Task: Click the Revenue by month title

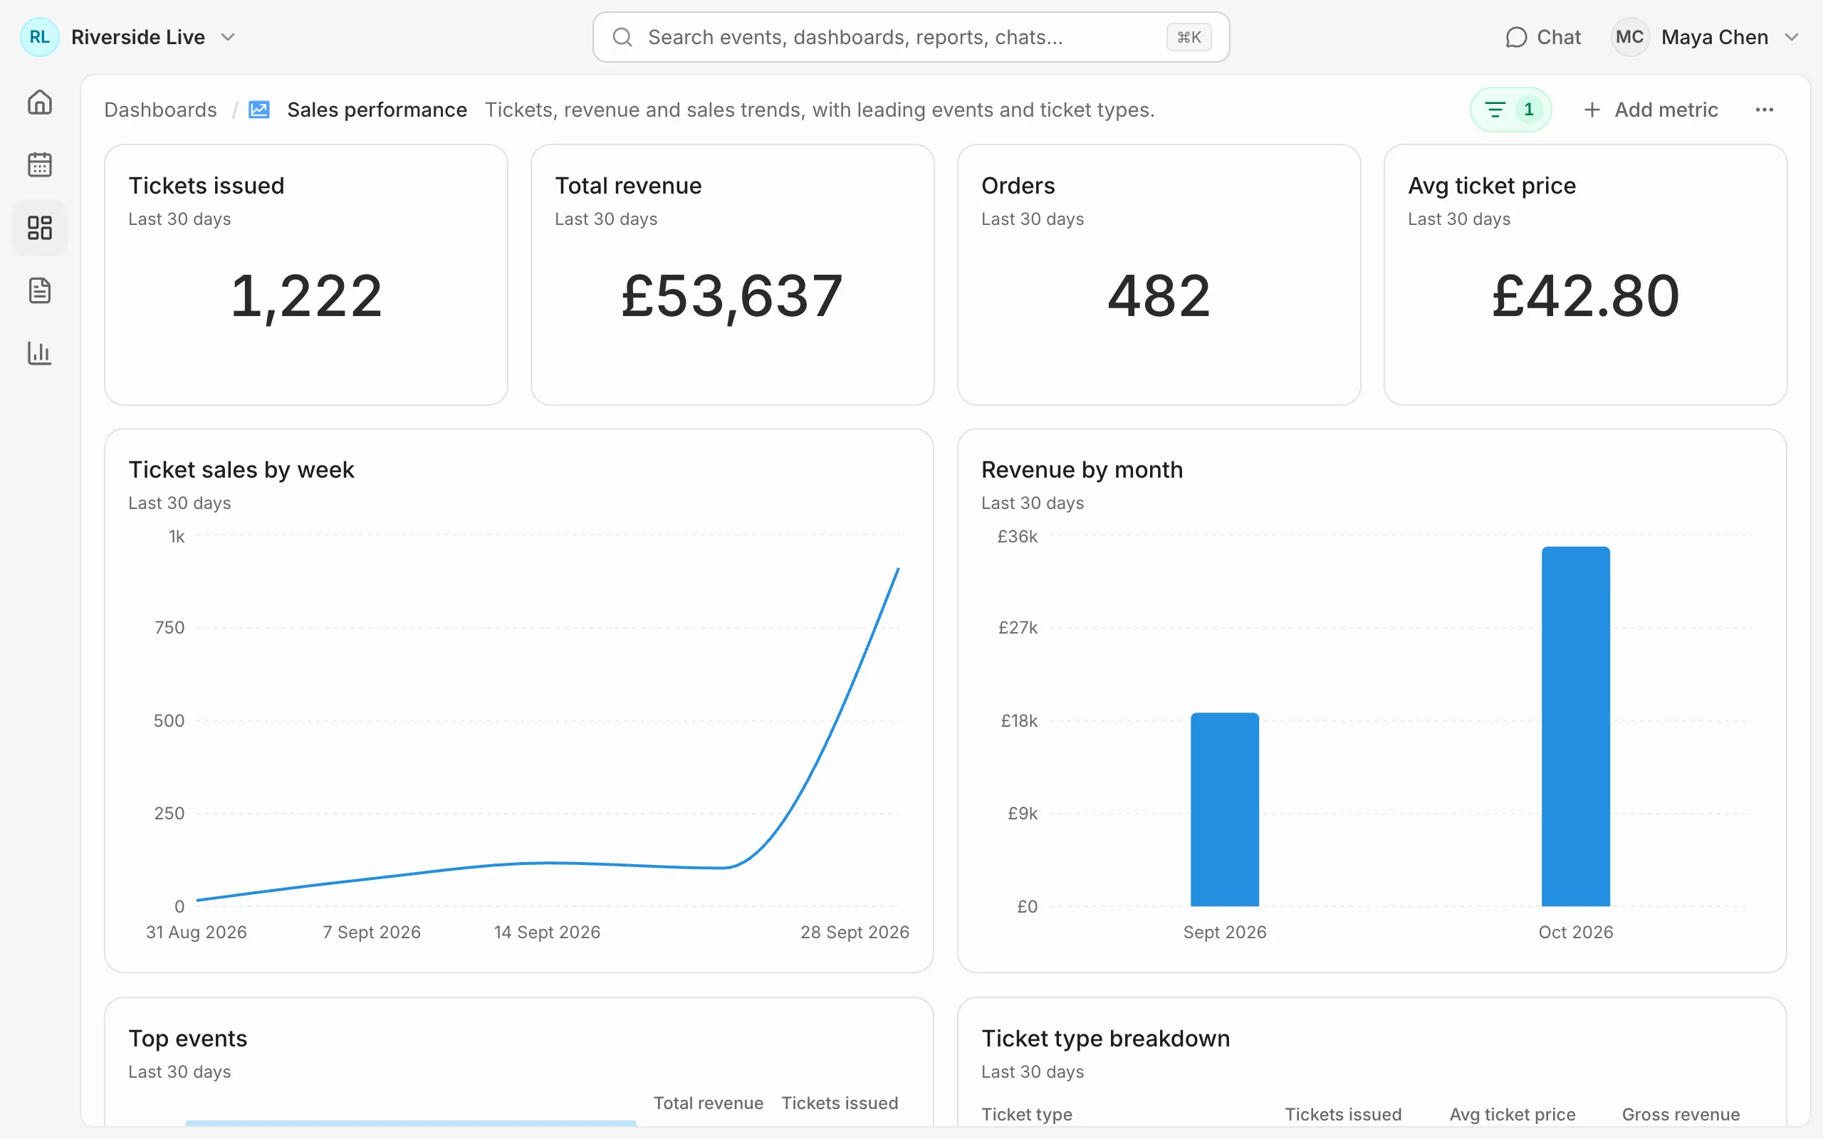Action: point(1082,469)
